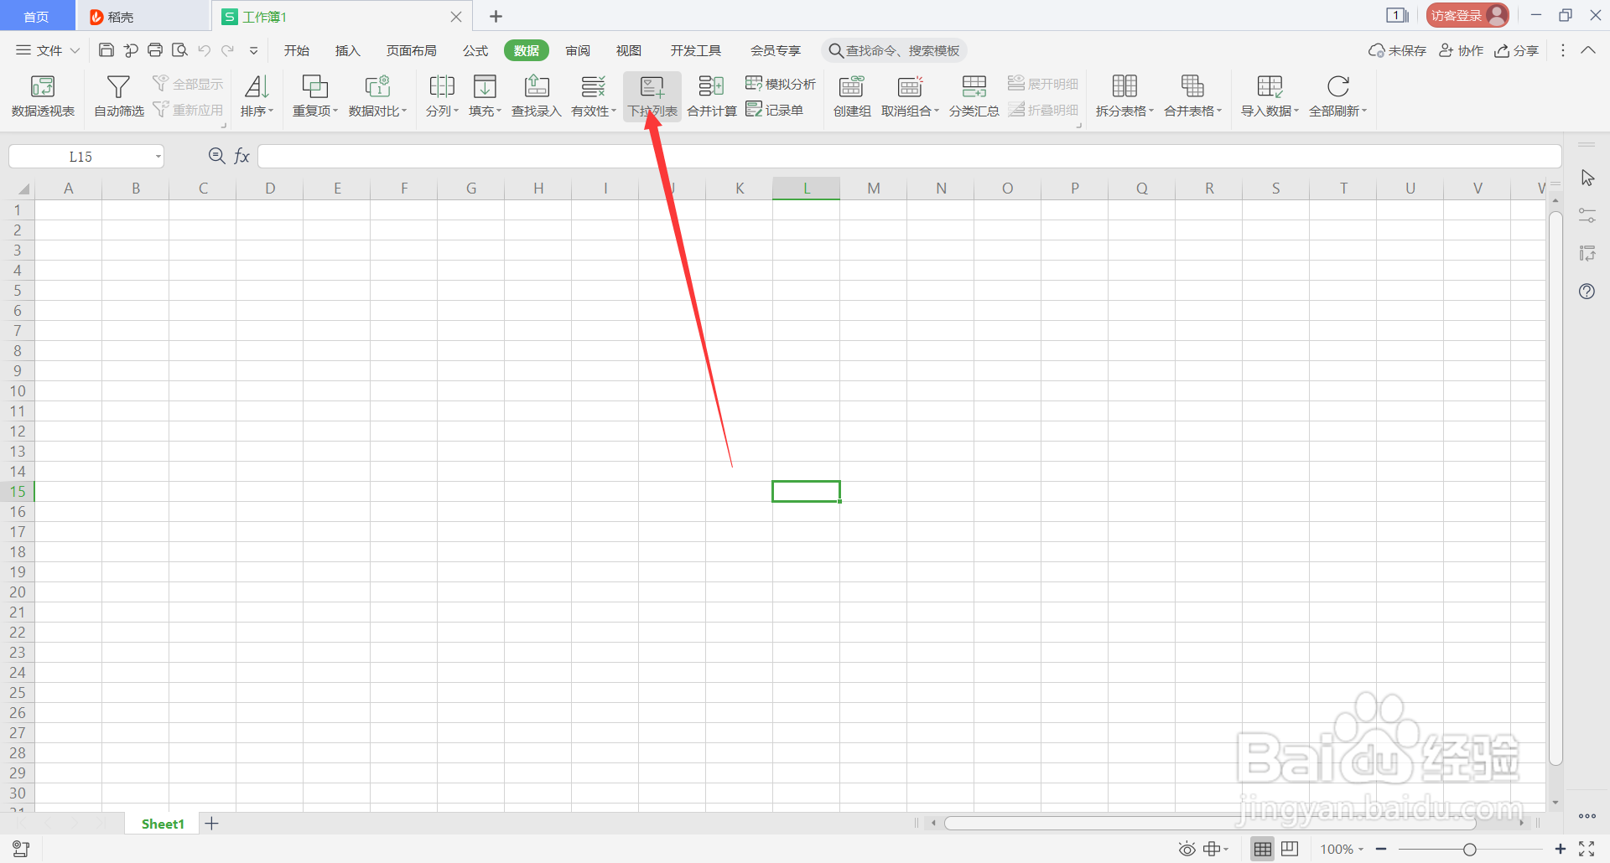Viewport: 1610px width, 863px height.
Task: Click the Save icon in quick toolbar
Action: [x=106, y=50]
